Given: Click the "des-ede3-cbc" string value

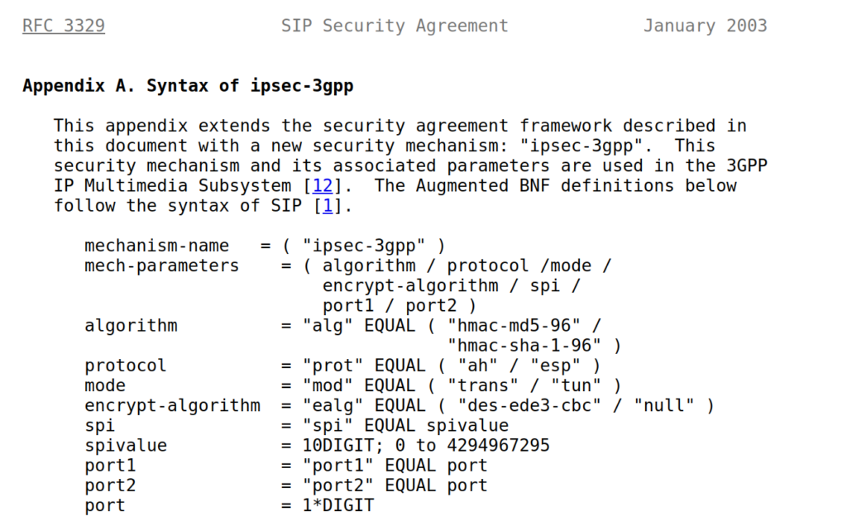Looking at the screenshot, I should (529, 405).
